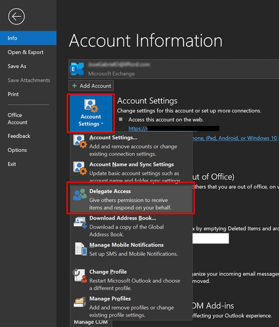Click the Account Settings person-gear button icon
Viewport: 279px width, 327px height.
(x=91, y=105)
